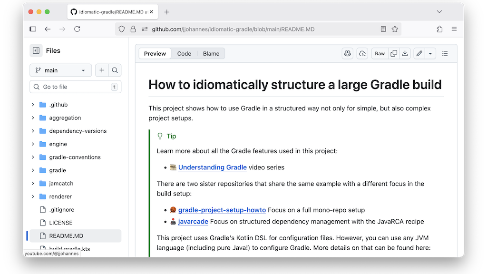Add a new file with the plus icon

click(102, 70)
